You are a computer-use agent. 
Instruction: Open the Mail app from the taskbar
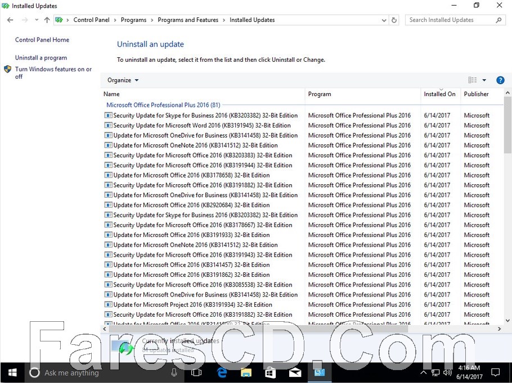295,372
